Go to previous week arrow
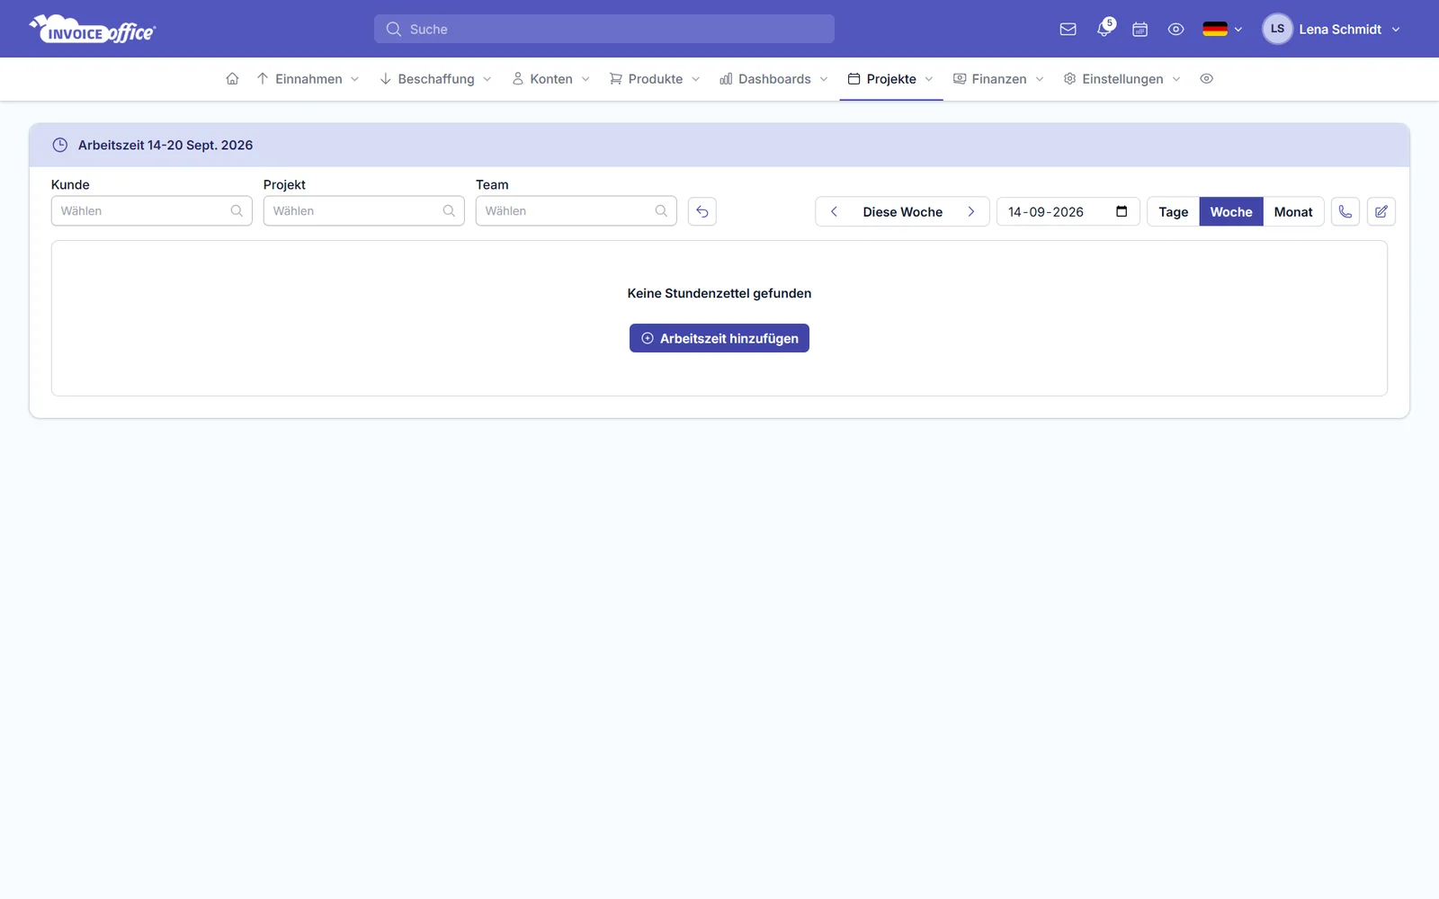This screenshot has width=1439, height=899. pos(835,211)
